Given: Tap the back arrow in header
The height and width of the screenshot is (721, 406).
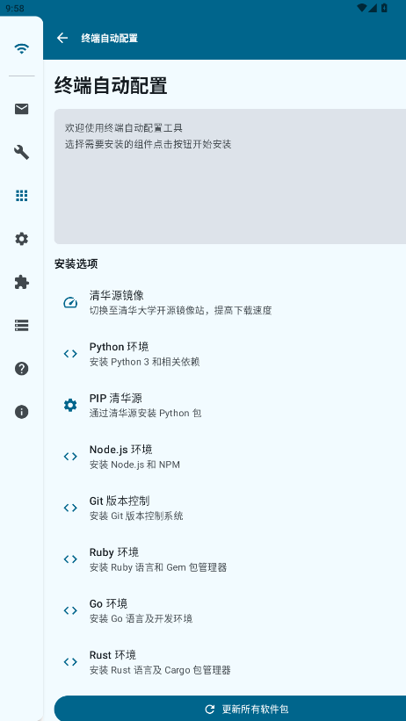Looking at the screenshot, I should [x=62, y=38].
